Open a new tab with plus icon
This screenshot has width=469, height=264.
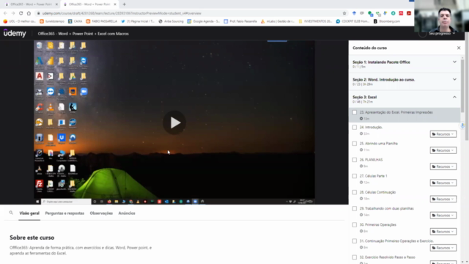click(124, 4)
